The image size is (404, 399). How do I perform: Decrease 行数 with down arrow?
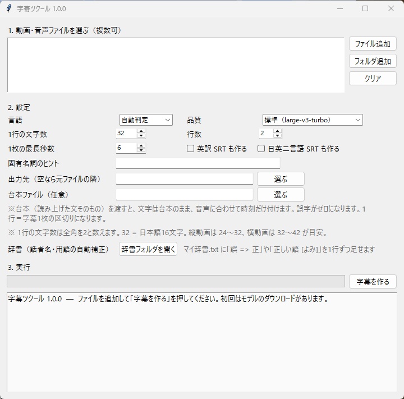click(278, 136)
